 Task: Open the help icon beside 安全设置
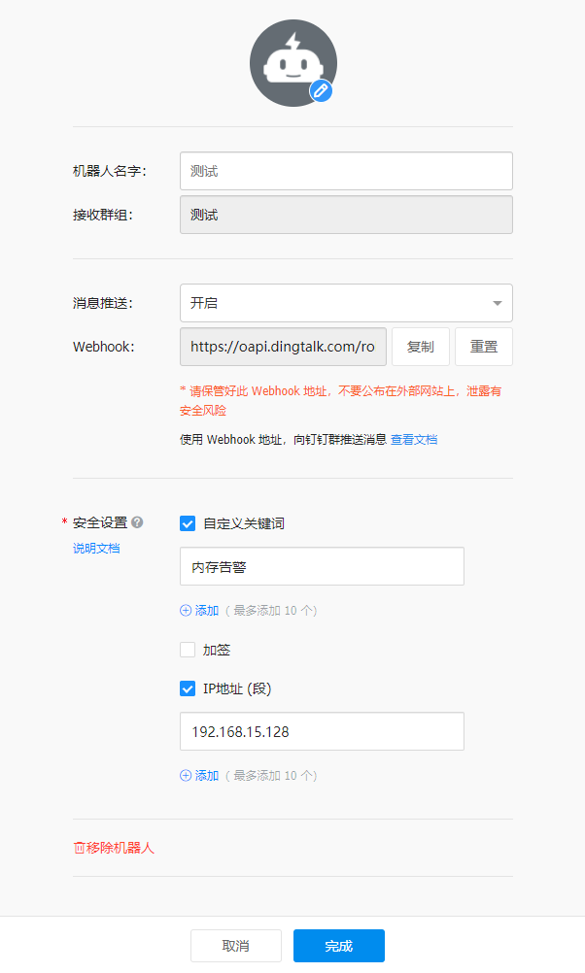tap(137, 521)
